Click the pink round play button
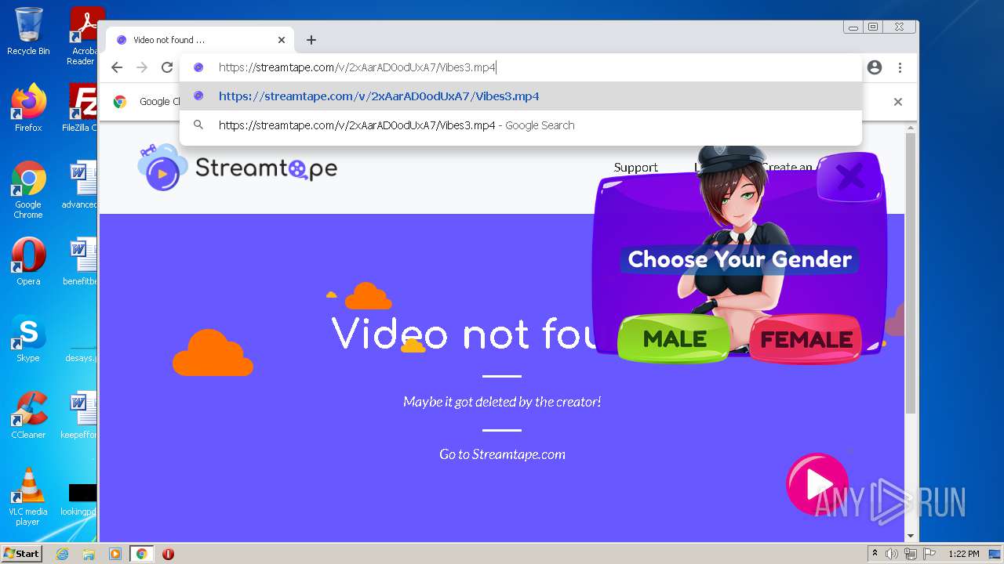This screenshot has height=564, width=1004. click(817, 483)
